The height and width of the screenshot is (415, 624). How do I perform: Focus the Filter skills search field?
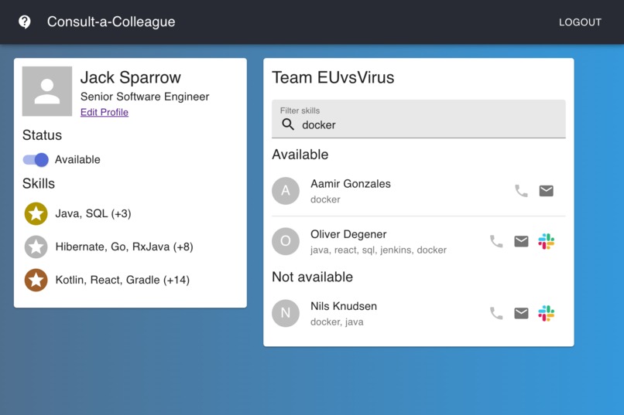[418, 119]
